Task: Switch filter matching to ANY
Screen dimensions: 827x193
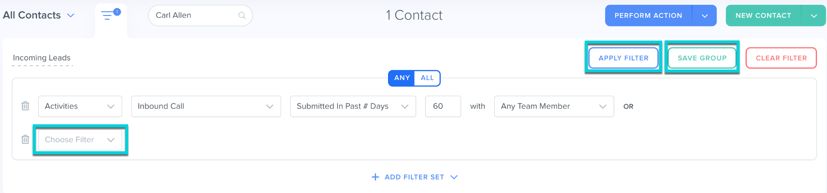Action: pyautogui.click(x=402, y=78)
